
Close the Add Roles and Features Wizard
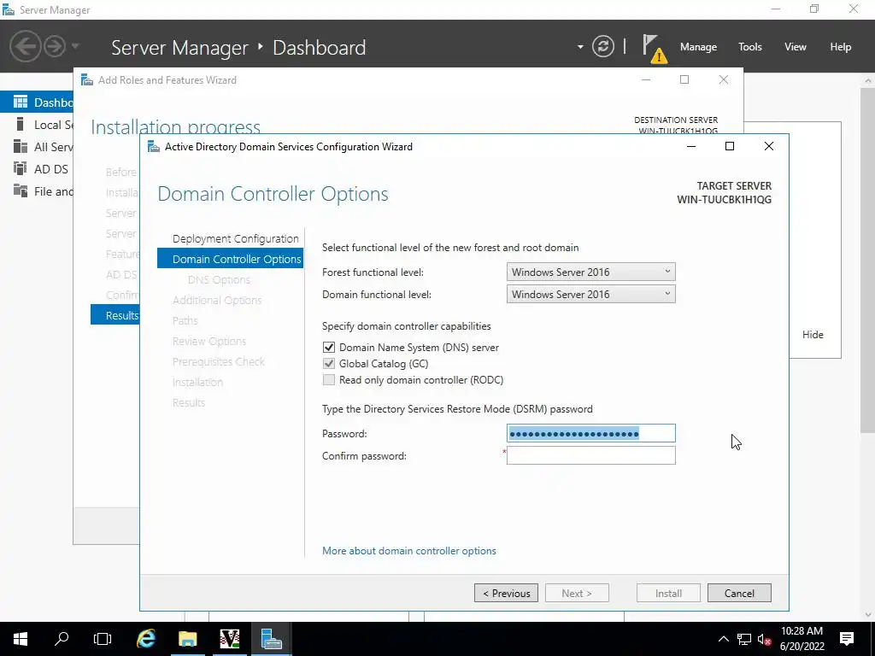(x=723, y=79)
